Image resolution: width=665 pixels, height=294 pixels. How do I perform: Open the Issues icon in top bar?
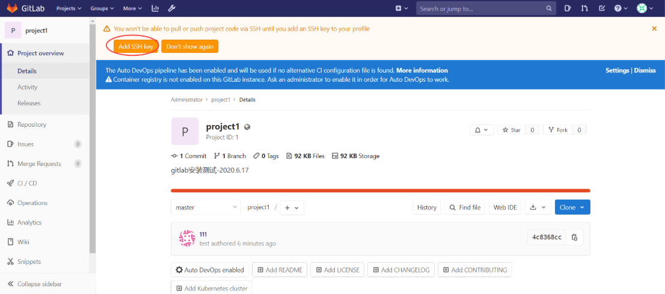tap(568, 8)
